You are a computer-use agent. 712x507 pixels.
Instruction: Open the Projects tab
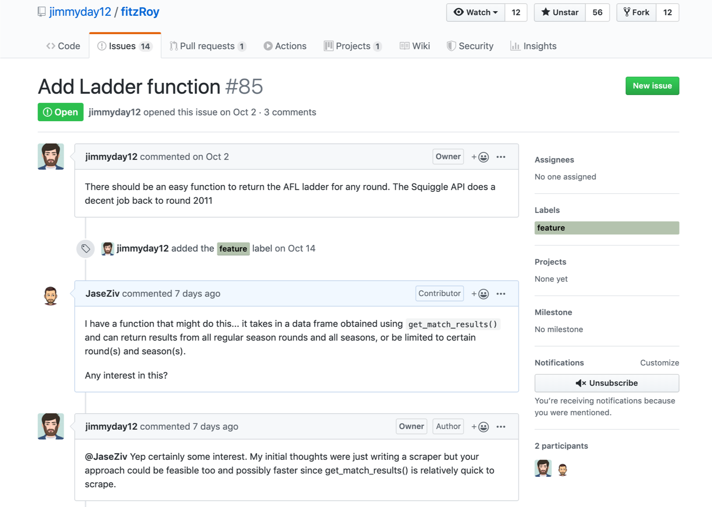point(353,46)
